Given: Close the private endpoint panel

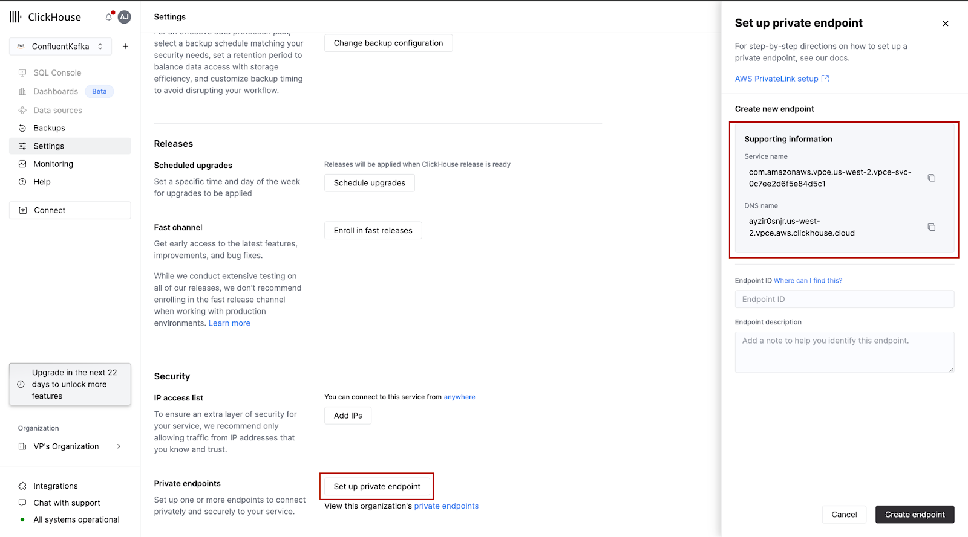Looking at the screenshot, I should pyautogui.click(x=945, y=24).
